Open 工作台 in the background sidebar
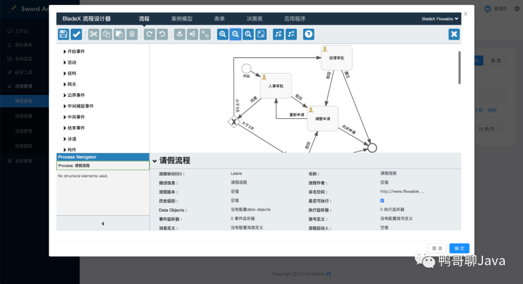Image resolution: width=523 pixels, height=284 pixels. [21, 31]
